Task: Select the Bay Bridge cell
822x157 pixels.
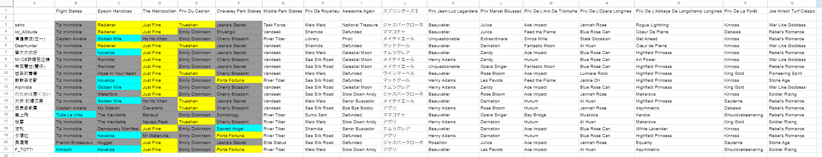Action: click(x=550, y=115)
